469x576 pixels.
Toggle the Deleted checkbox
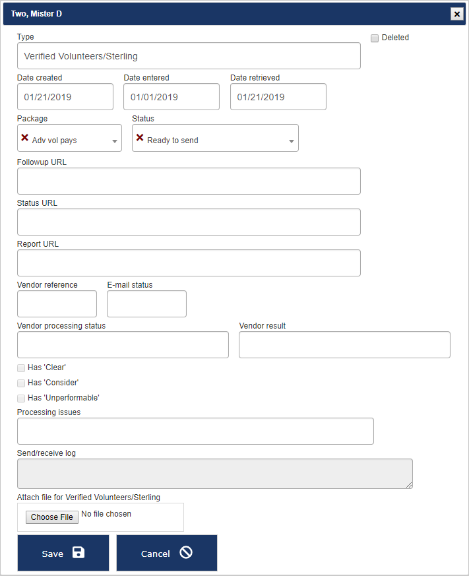(x=375, y=38)
